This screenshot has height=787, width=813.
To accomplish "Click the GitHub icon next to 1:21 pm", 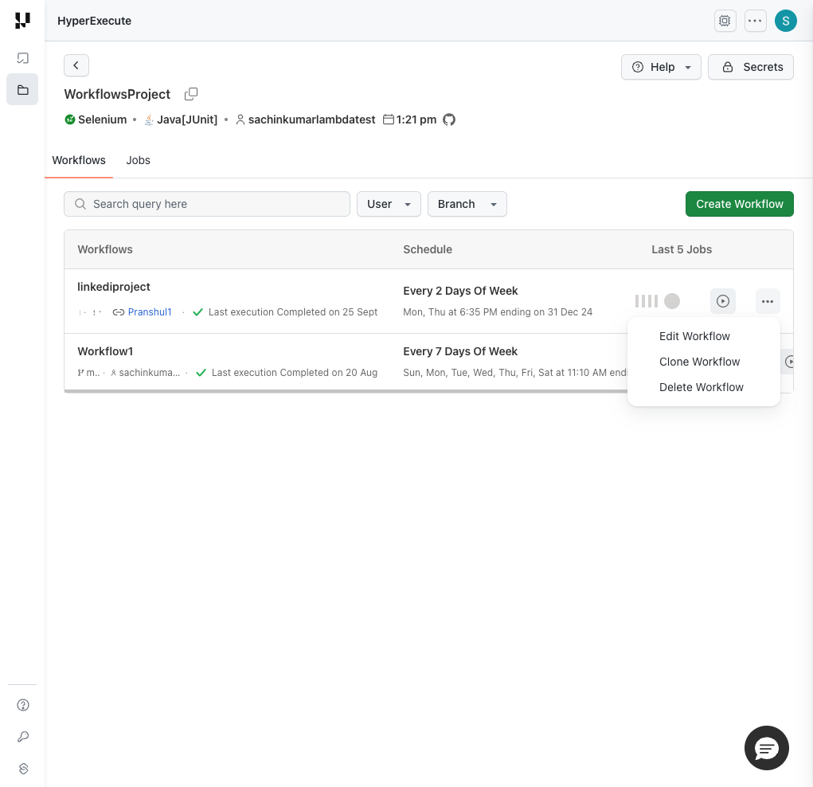I will (449, 119).
